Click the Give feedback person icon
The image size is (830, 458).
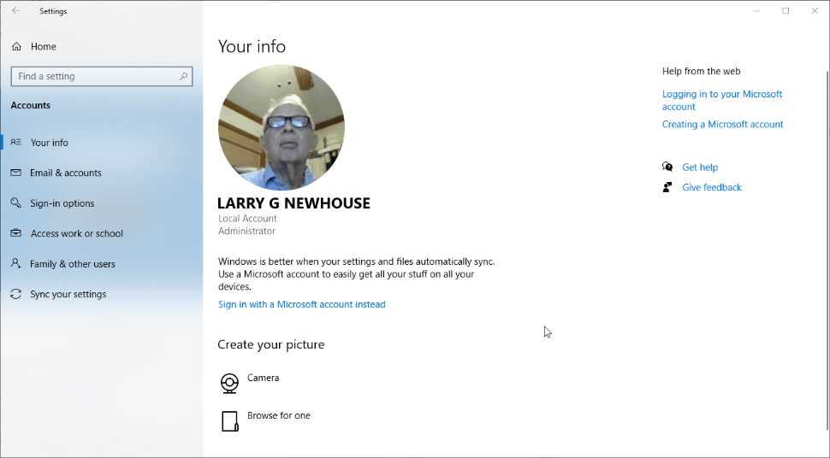point(667,187)
